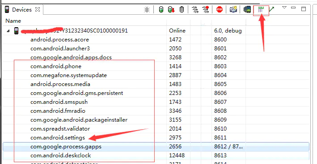The height and width of the screenshot is (164, 317).
Task: Open the Devices view menu triangle
Action: 284,8
